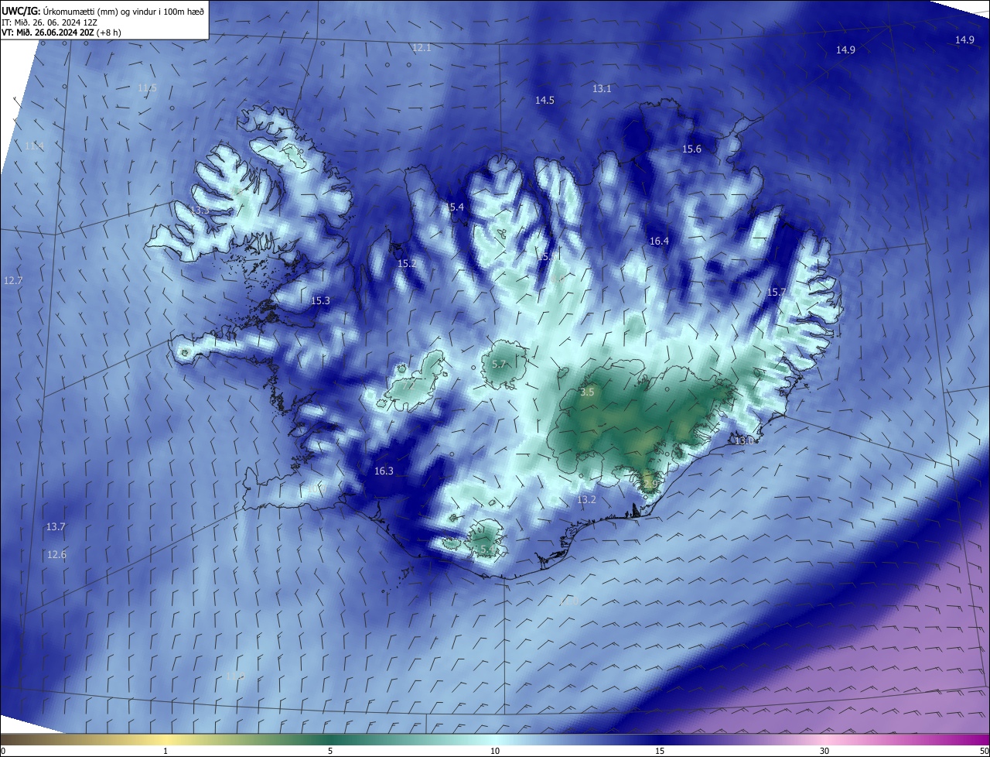Click the map value 15.3
The height and width of the screenshot is (757, 990).
[x=320, y=301]
